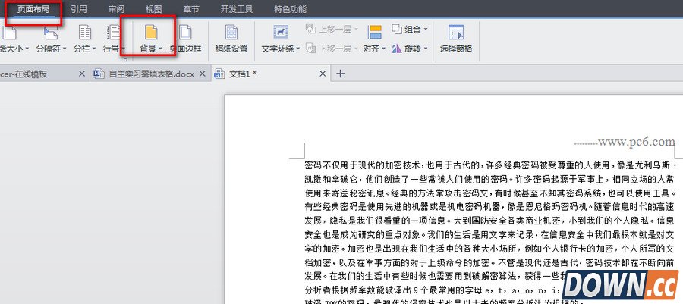This screenshot has height=304, width=683.
Task: Click the 组合 group button
Action: 410,29
